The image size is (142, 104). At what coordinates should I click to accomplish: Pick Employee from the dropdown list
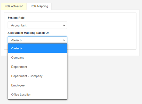[x=37, y=85]
